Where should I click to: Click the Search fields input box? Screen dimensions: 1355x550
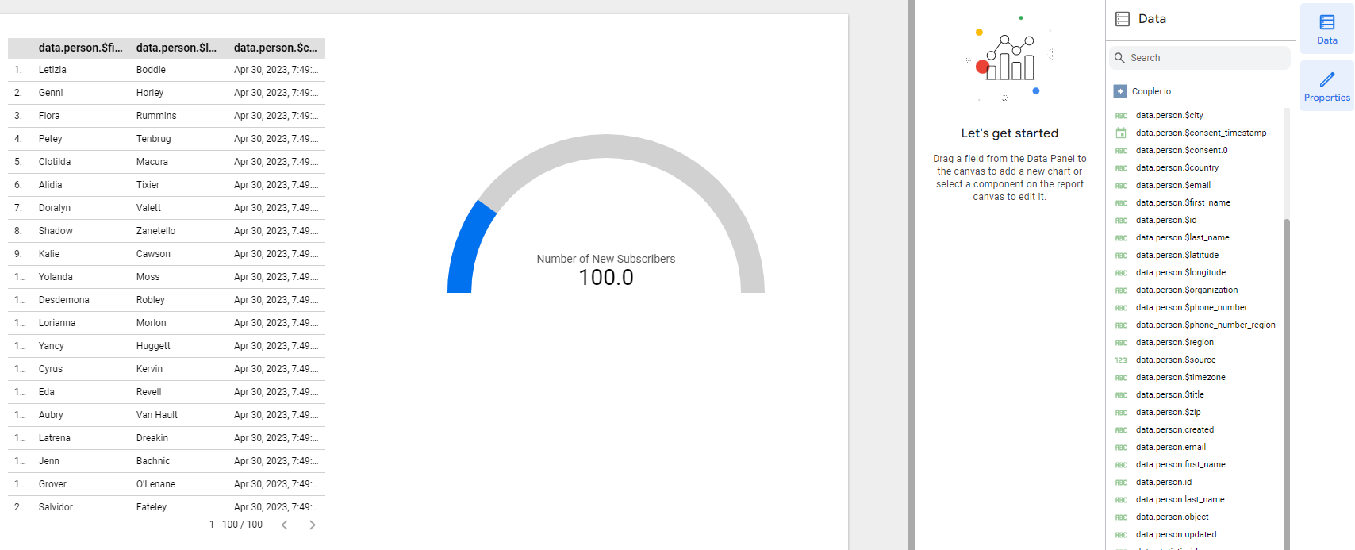click(x=1206, y=58)
